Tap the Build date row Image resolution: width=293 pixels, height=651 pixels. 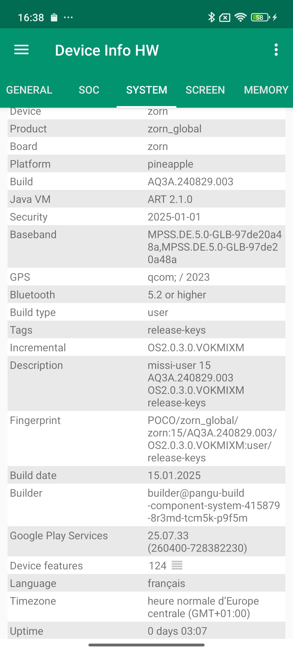point(146,475)
